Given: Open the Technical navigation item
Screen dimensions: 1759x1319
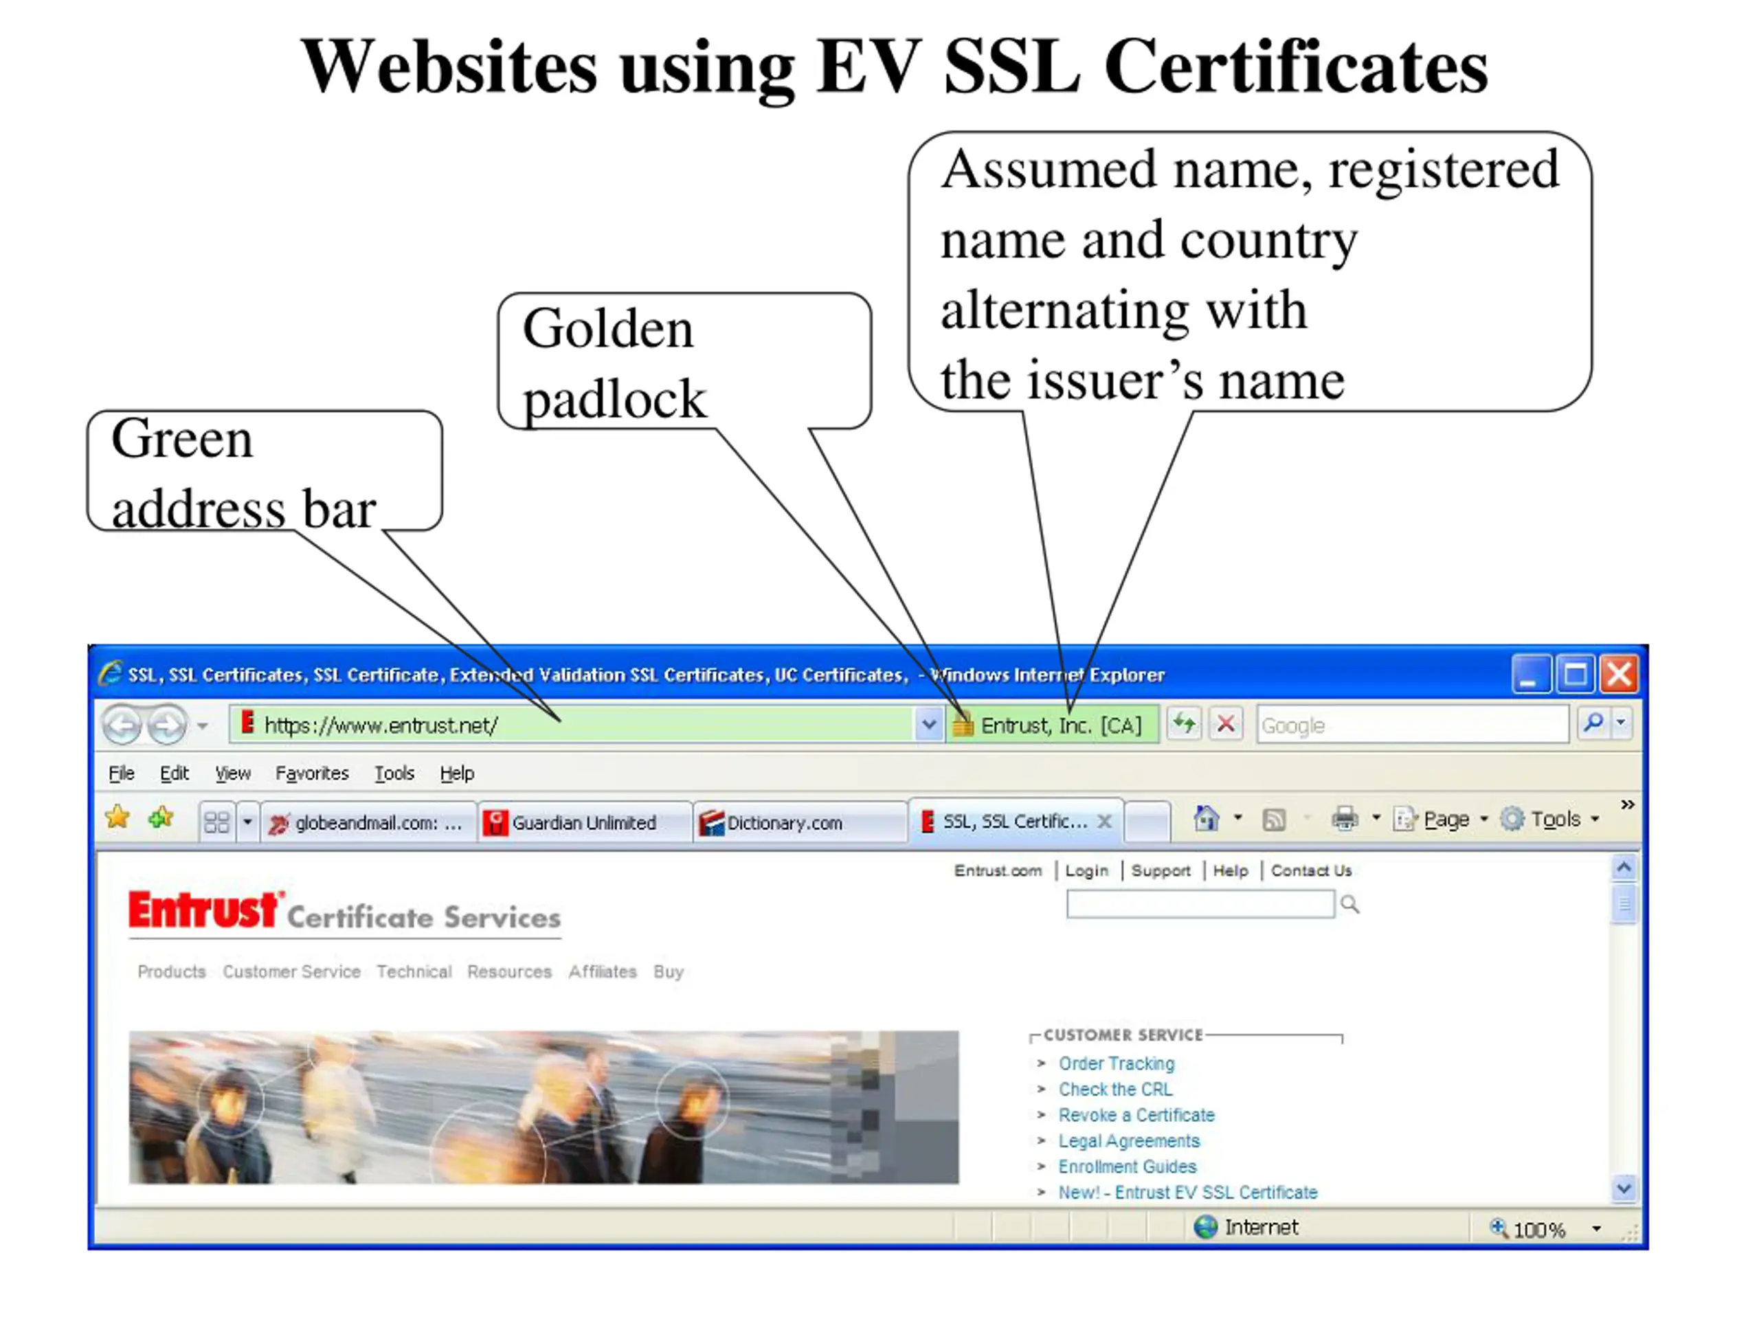Looking at the screenshot, I should click(x=414, y=971).
